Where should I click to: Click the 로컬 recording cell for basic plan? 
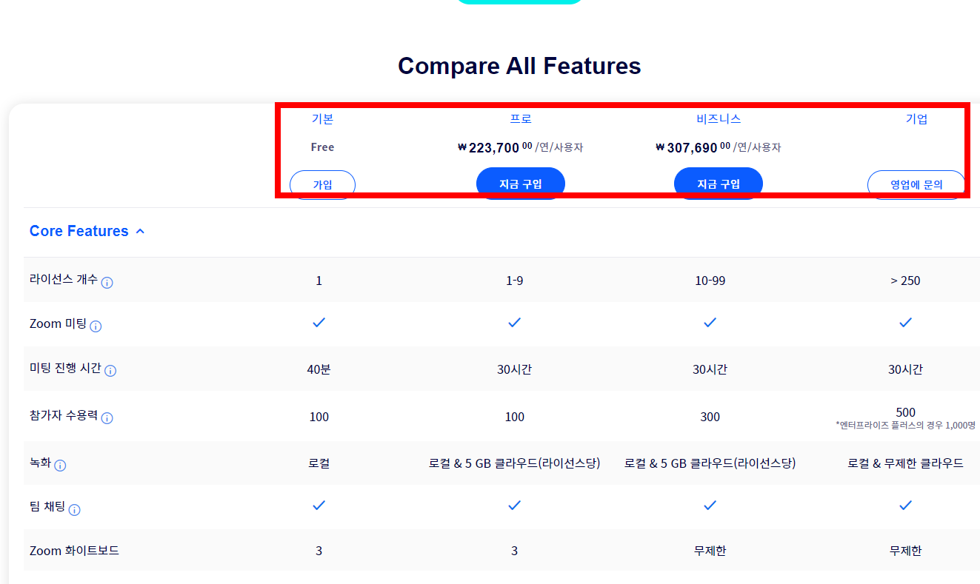319,463
